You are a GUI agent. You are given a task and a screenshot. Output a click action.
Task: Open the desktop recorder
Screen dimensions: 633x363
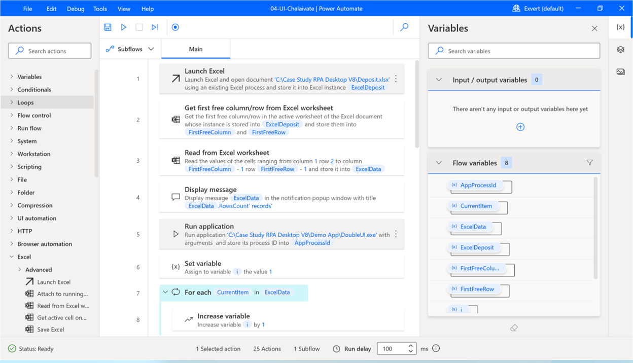(175, 27)
